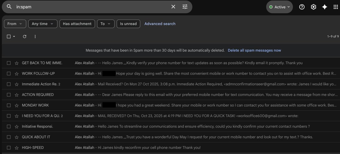
Task: Clear the in:spam search query
Action: tap(173, 7)
